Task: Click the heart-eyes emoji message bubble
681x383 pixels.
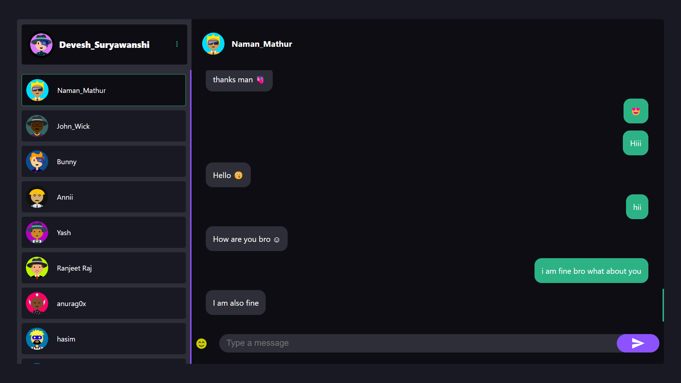Action: 636,111
